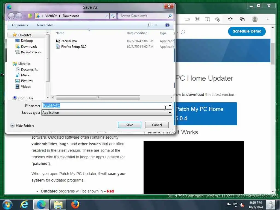Click VM0b0t in the breadcrumb path
The image size is (280, 210).
(51, 16)
